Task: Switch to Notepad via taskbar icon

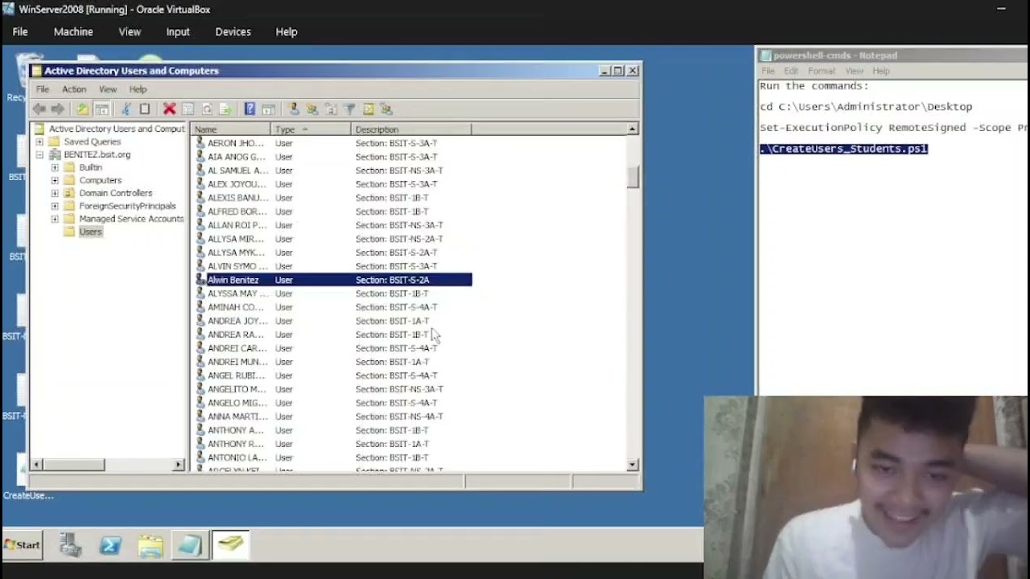Action: (190, 545)
